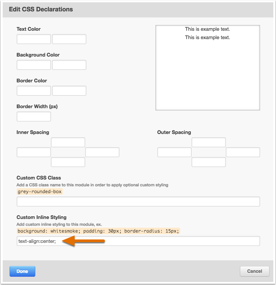276x285 pixels.
Task: Click the blue Done button
Action: pos(22,271)
